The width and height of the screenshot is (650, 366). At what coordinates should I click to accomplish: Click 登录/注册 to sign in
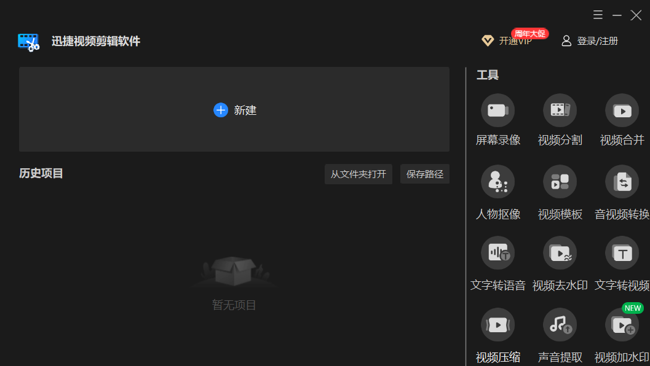[x=590, y=41]
